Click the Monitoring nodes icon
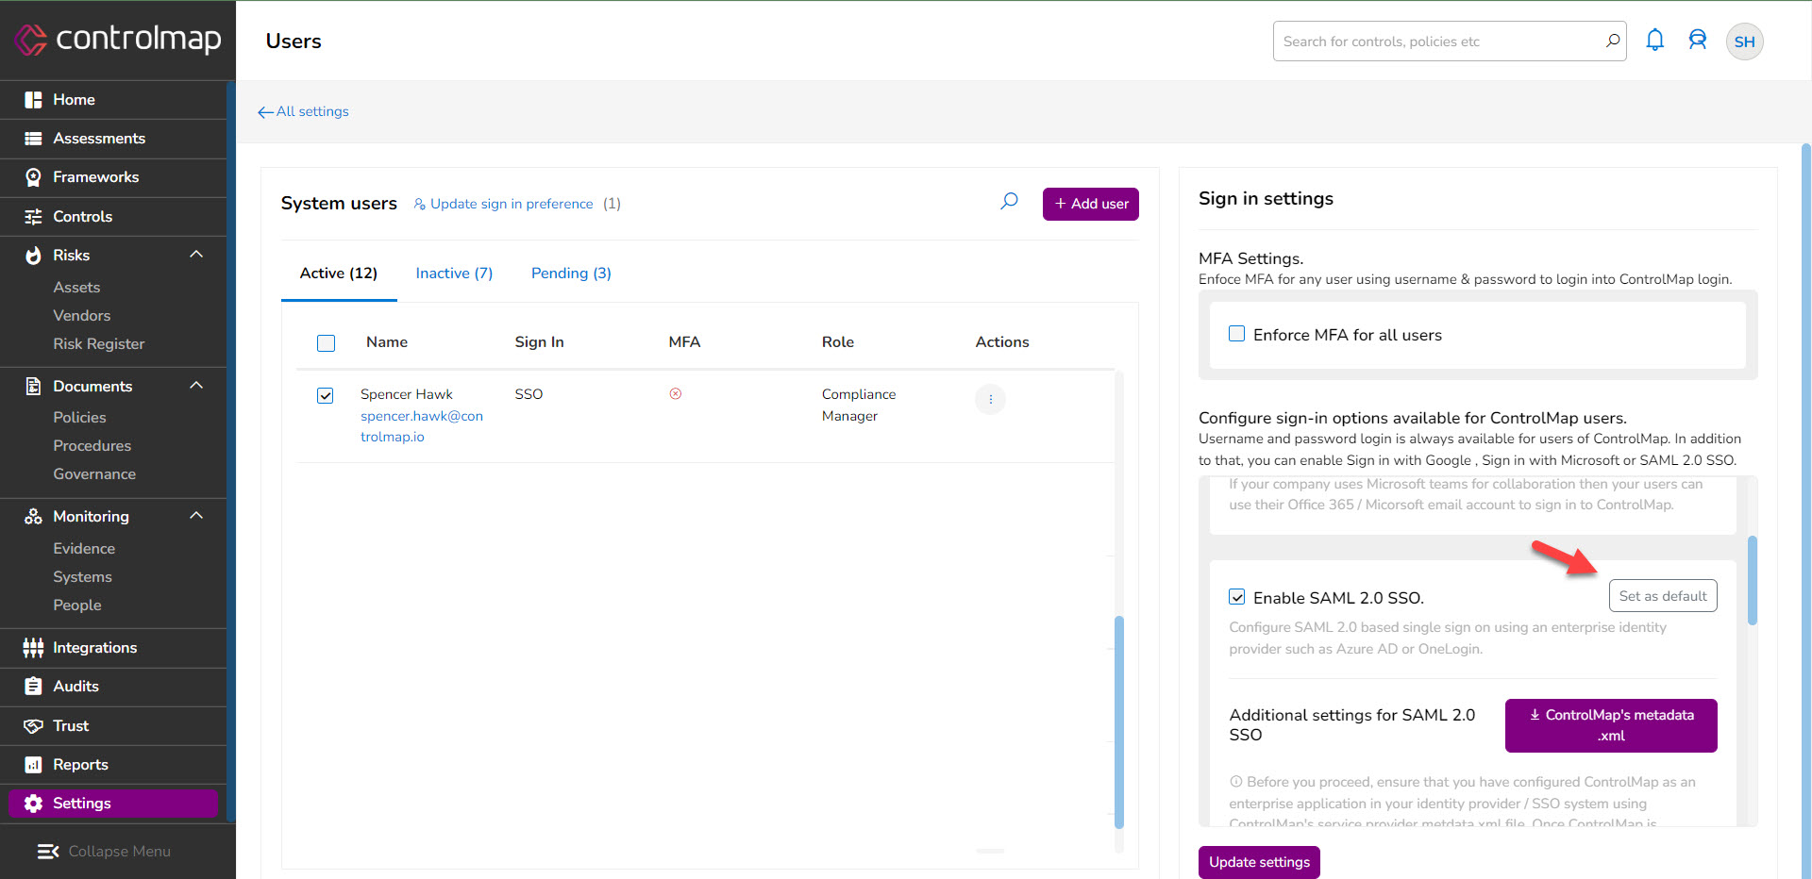Image resolution: width=1812 pixels, height=879 pixels. [x=33, y=517]
